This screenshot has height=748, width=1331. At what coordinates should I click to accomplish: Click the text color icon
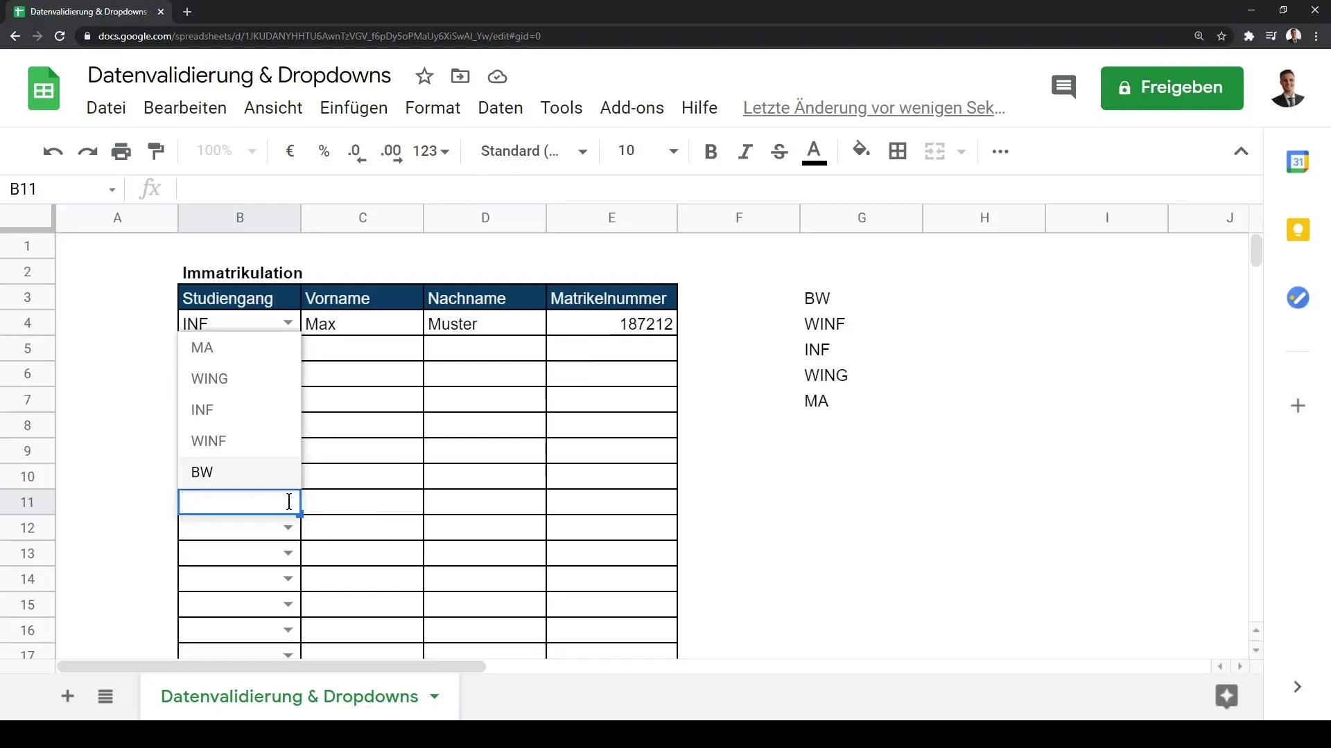[x=814, y=151]
